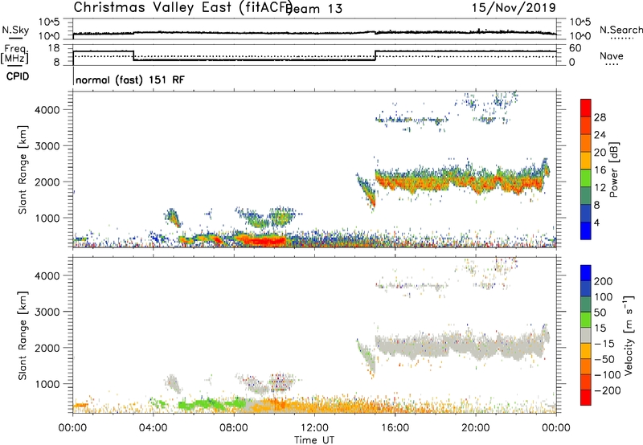Image resolution: width=643 pixels, height=445 pixels.
Task: Click the "50" label on the velocity colorbar
Action: coord(600,312)
